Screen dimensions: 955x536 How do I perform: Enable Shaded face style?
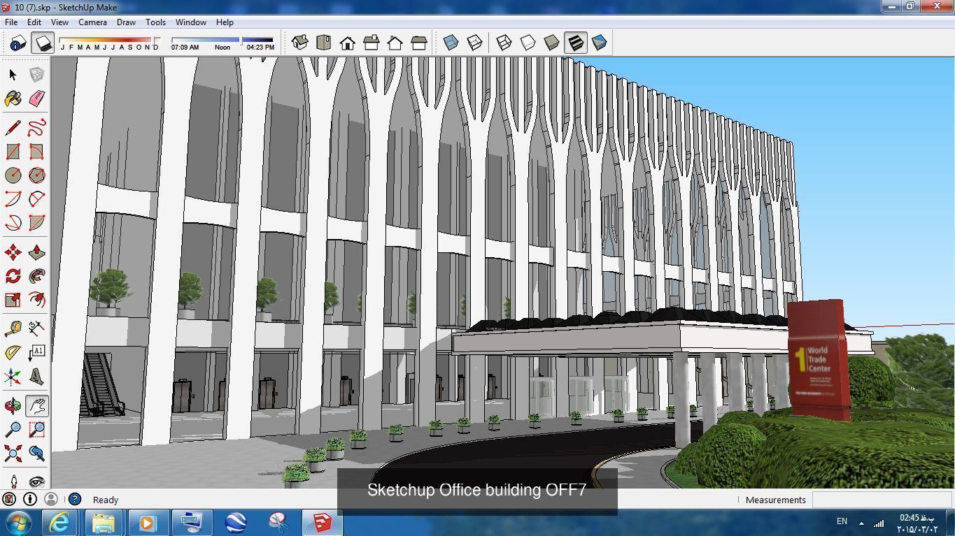tap(551, 43)
